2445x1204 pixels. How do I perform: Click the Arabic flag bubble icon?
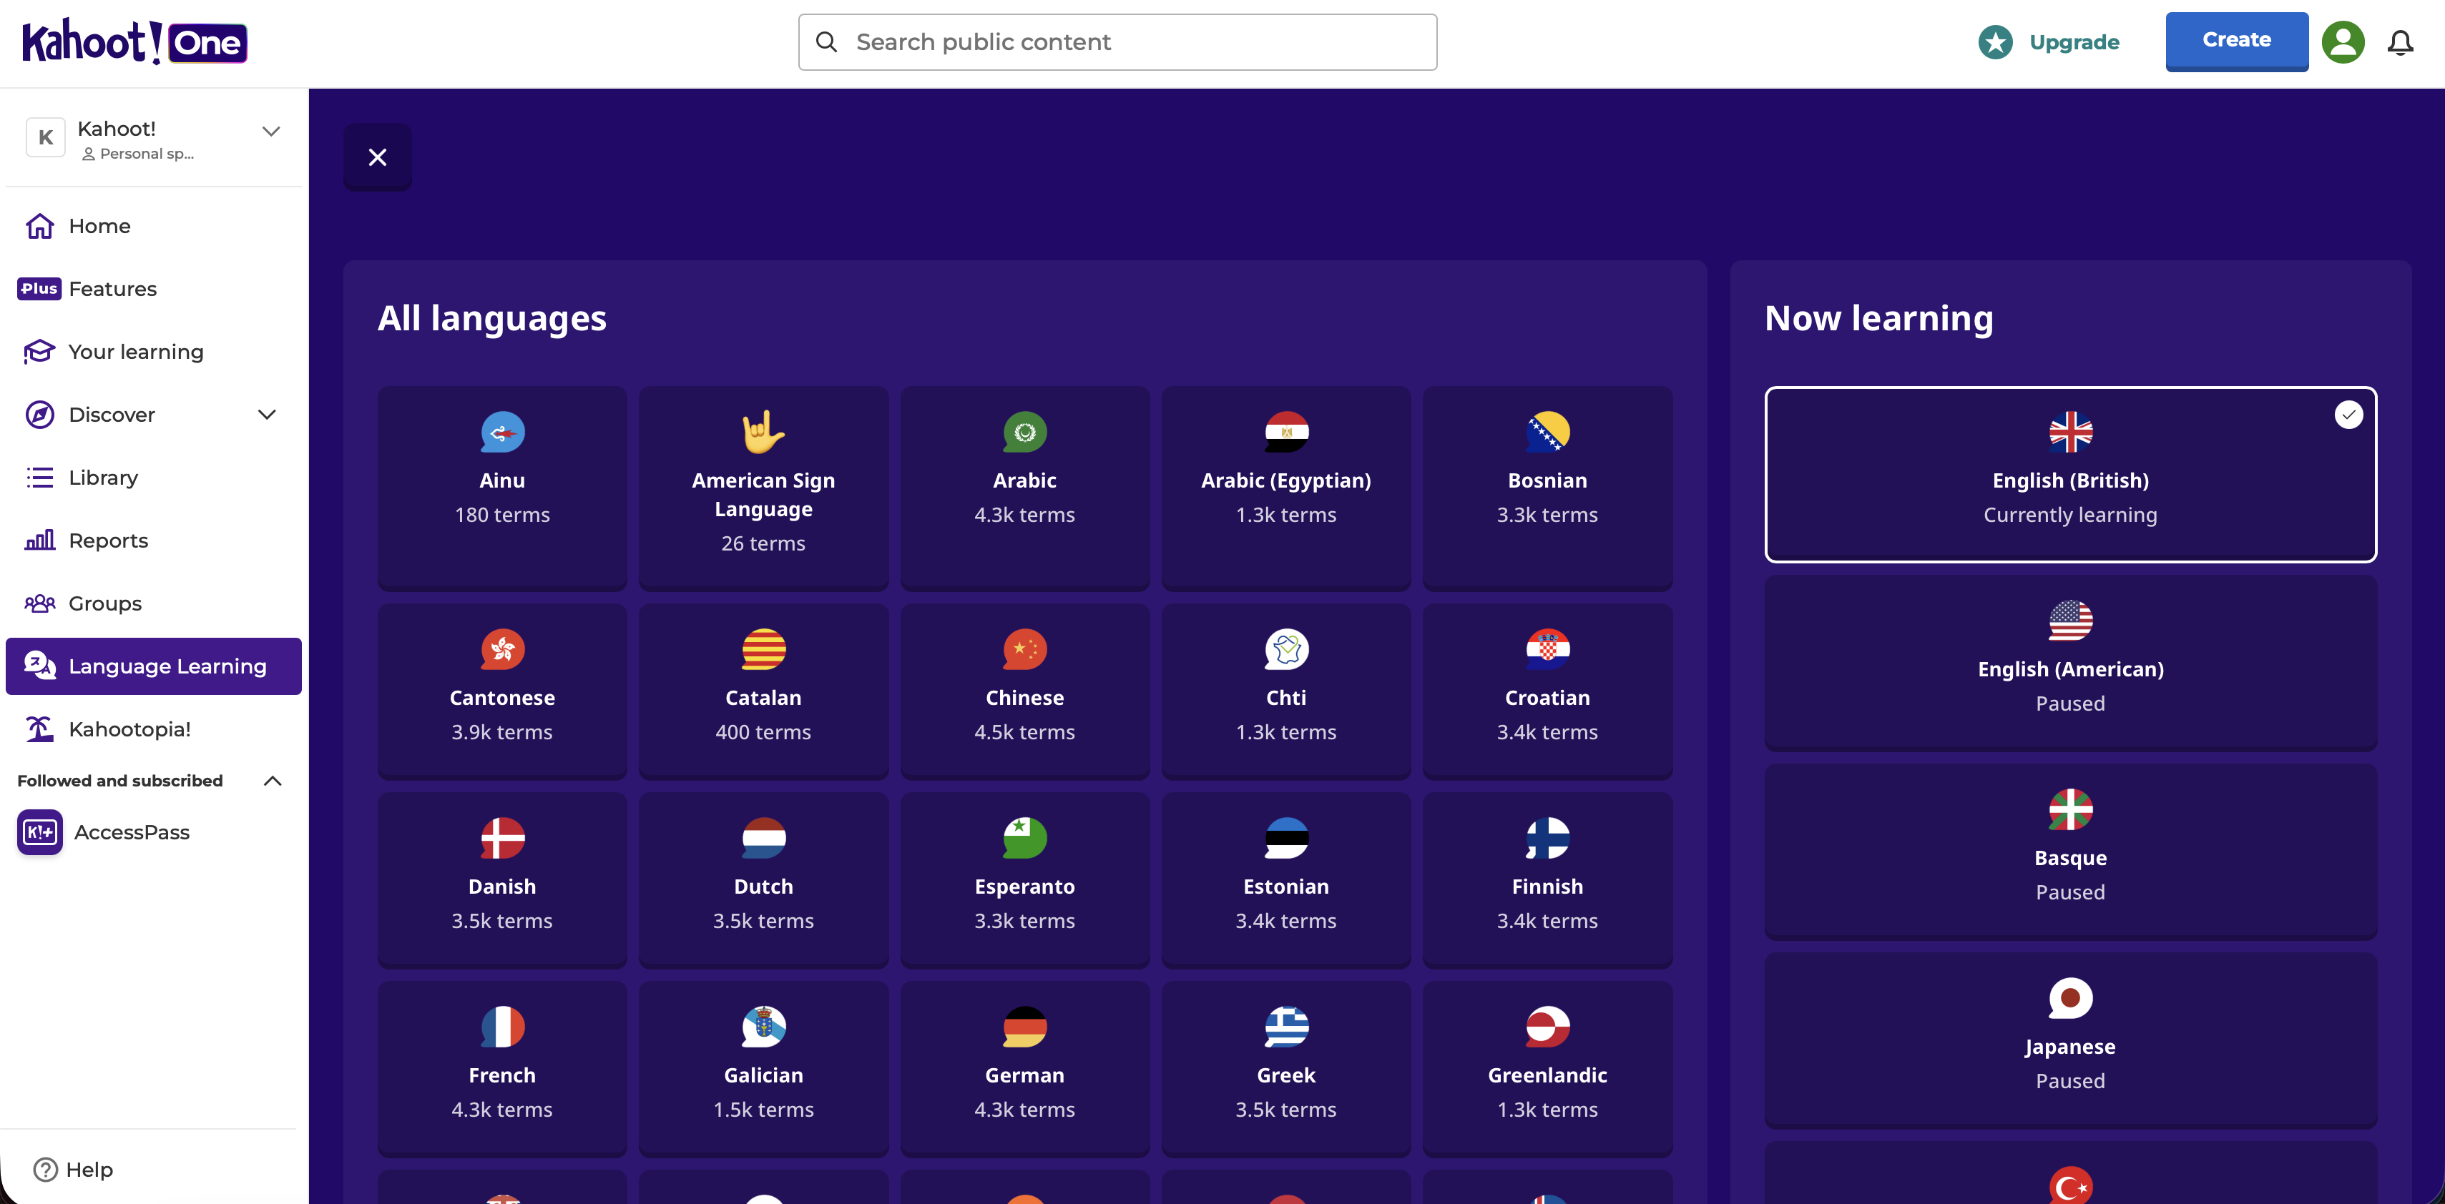tap(1025, 433)
